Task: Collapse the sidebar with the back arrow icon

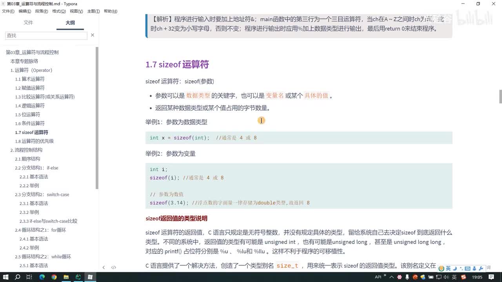Action: [104, 268]
